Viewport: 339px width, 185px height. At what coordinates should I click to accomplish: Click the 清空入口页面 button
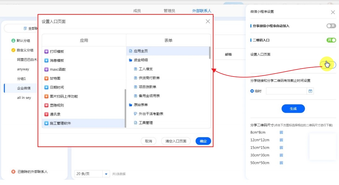pos(176,141)
